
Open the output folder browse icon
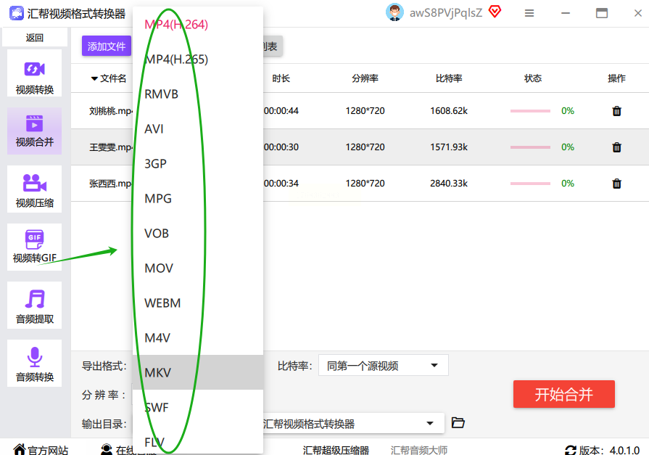[458, 422]
